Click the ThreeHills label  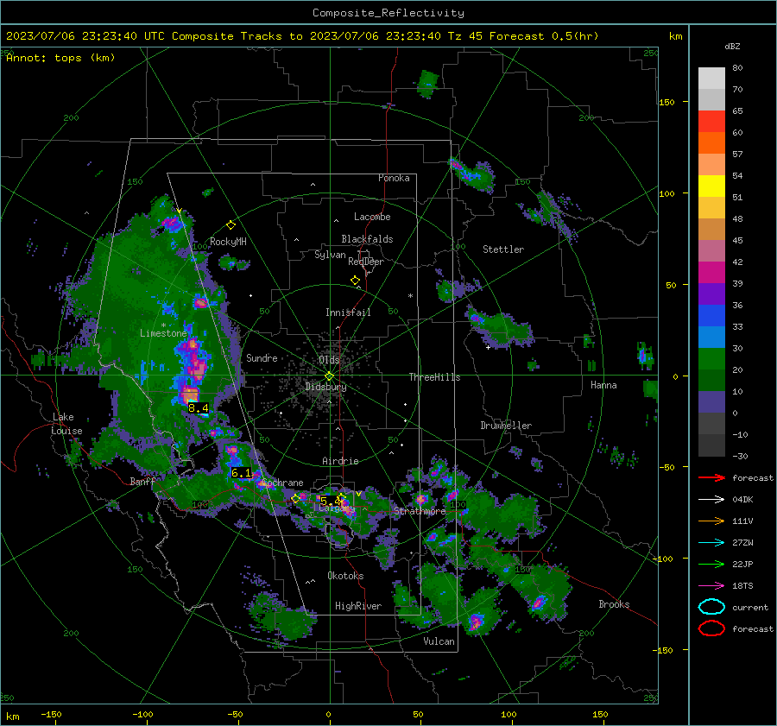point(434,377)
